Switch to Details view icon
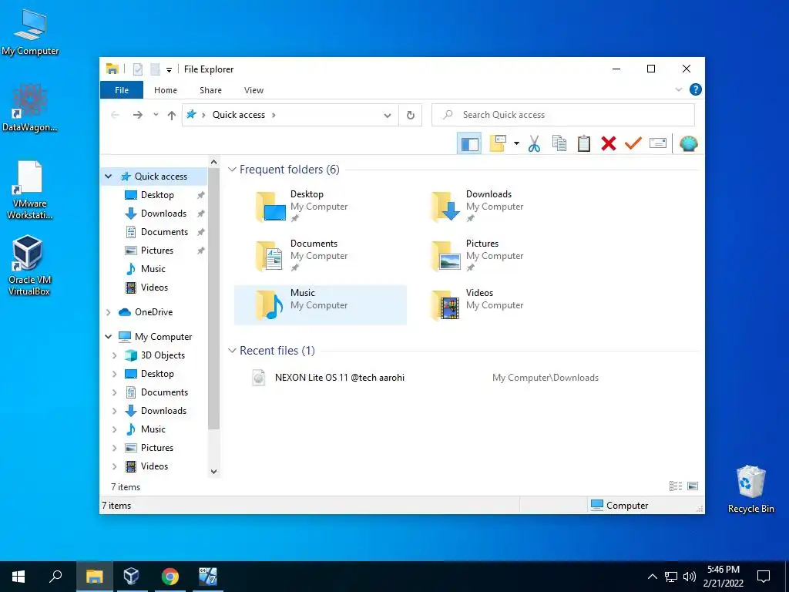Viewport: 789px width, 592px height. click(x=675, y=486)
